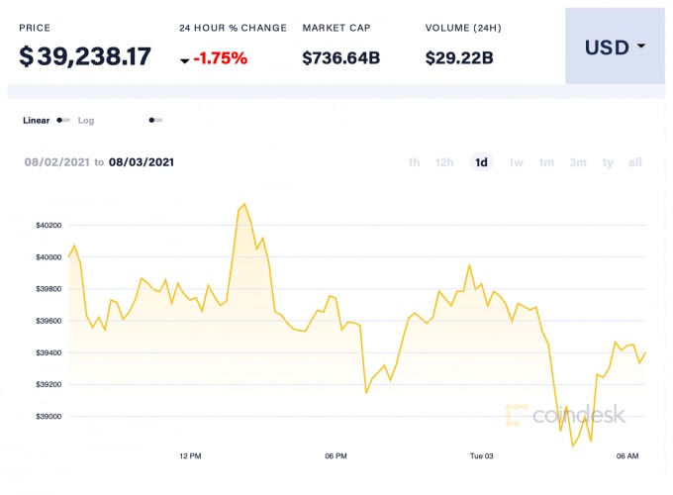673x495 pixels.
Task: Click the $39400 y-axis label
Action: 48,352
